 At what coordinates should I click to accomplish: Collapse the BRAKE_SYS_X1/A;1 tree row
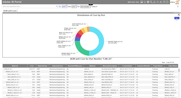[x=5, y=72]
